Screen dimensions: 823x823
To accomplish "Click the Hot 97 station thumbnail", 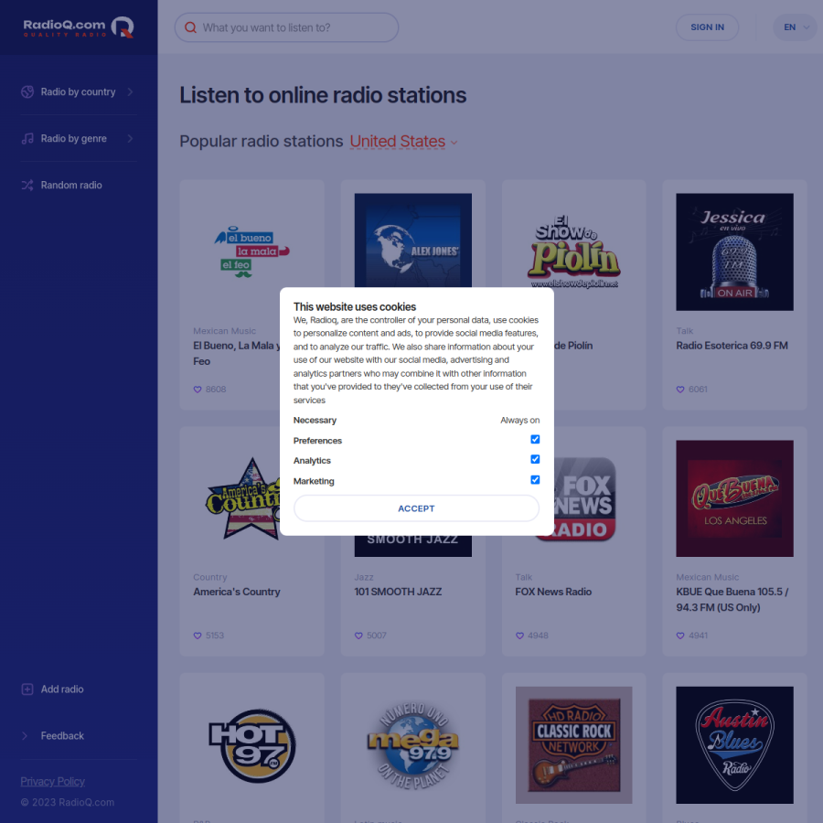I will (x=252, y=746).
